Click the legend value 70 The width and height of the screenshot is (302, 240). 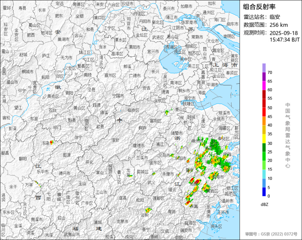(x=270, y=72)
